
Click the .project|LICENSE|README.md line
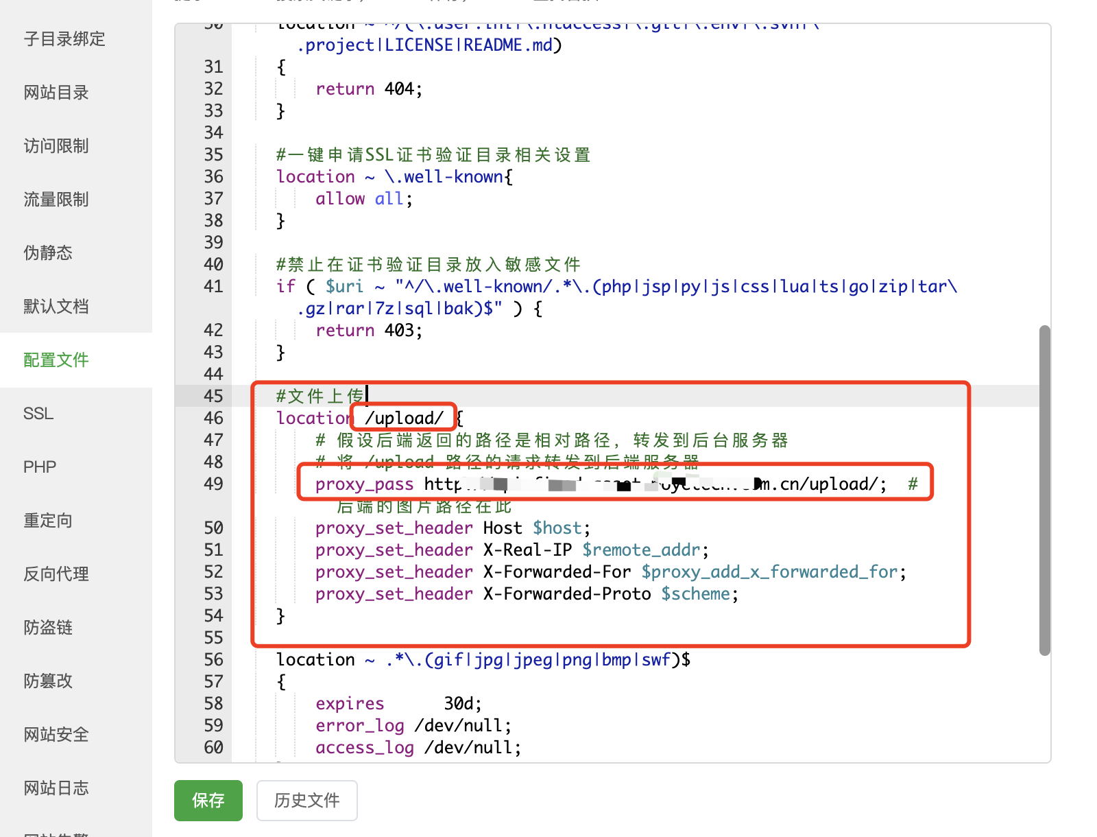click(x=429, y=45)
